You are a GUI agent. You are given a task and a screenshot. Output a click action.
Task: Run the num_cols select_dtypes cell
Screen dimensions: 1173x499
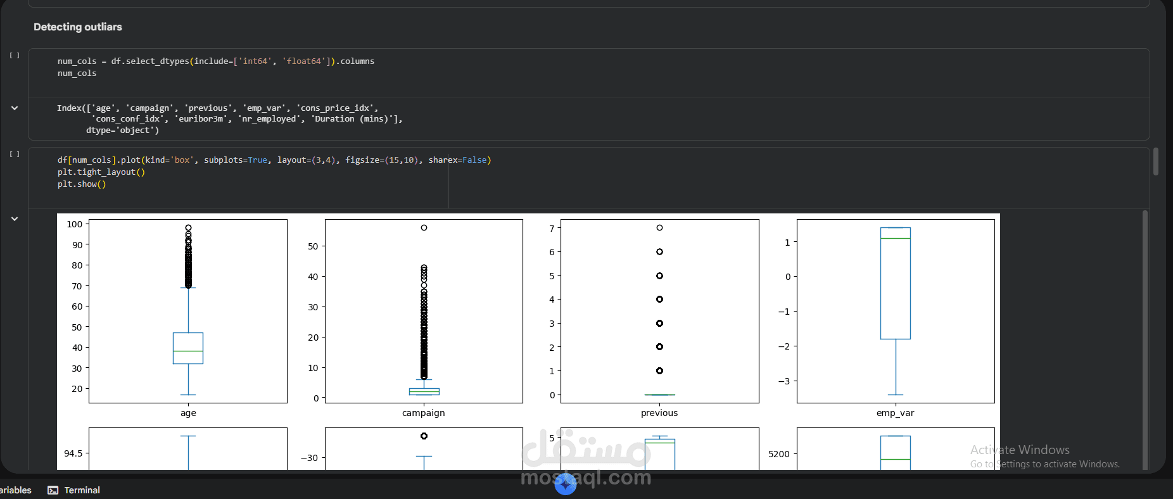(x=15, y=56)
